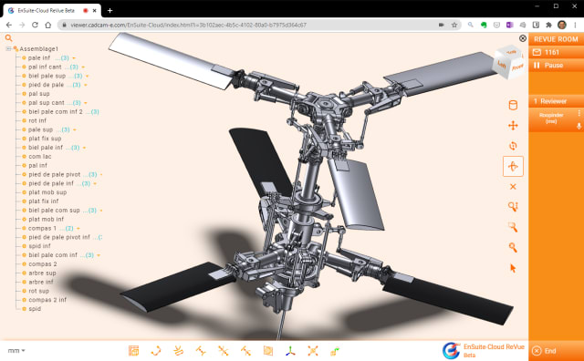Viewport: 584px width, 361px height.
Task: Select the rot sup tree item
Action: pos(38,291)
